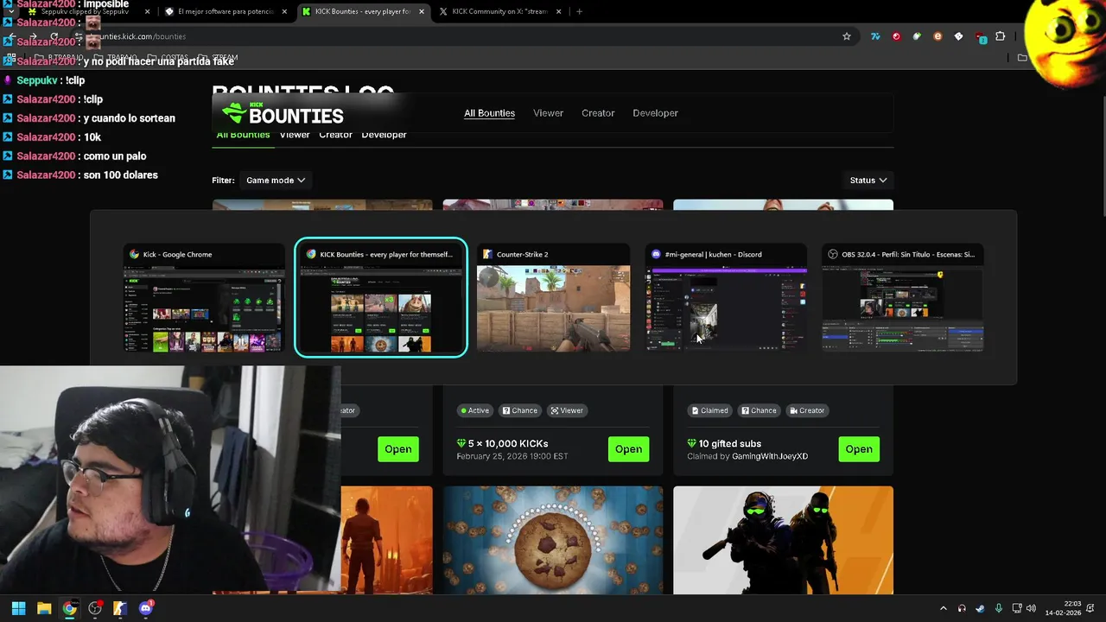Switch to the 'El mejor software' tab
Viewport: 1106px width, 622px height.
pyautogui.click(x=225, y=11)
